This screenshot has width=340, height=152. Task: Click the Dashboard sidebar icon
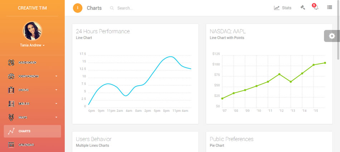coord(11,63)
